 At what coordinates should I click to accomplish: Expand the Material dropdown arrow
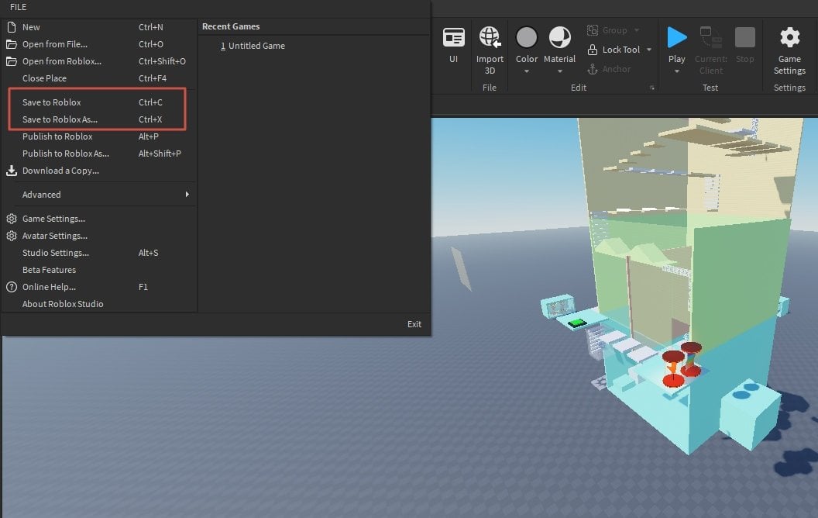click(560, 71)
